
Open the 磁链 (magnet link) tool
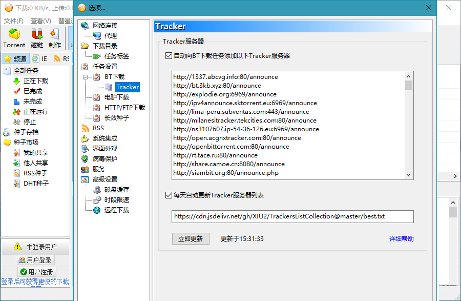click(36, 36)
